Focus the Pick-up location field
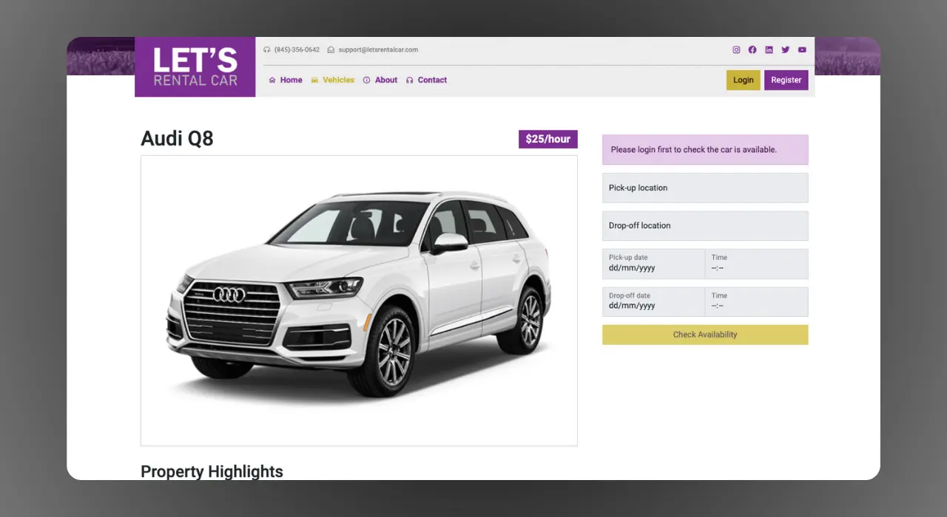The height and width of the screenshot is (517, 947). [x=705, y=188]
